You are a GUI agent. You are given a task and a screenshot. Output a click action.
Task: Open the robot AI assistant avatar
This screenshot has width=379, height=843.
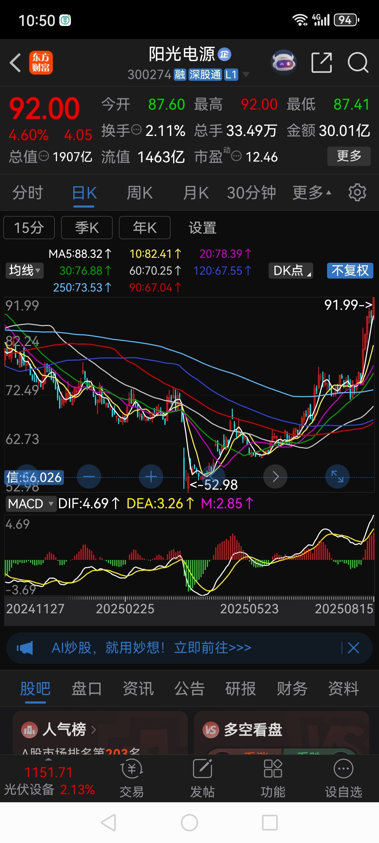coord(284,63)
